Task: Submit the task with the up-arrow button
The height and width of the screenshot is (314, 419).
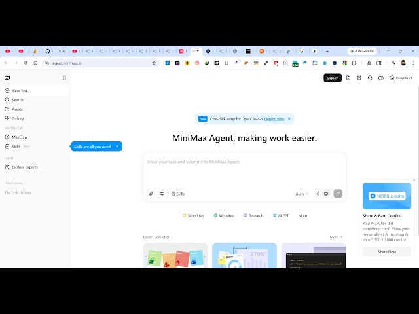Action: [338, 194]
